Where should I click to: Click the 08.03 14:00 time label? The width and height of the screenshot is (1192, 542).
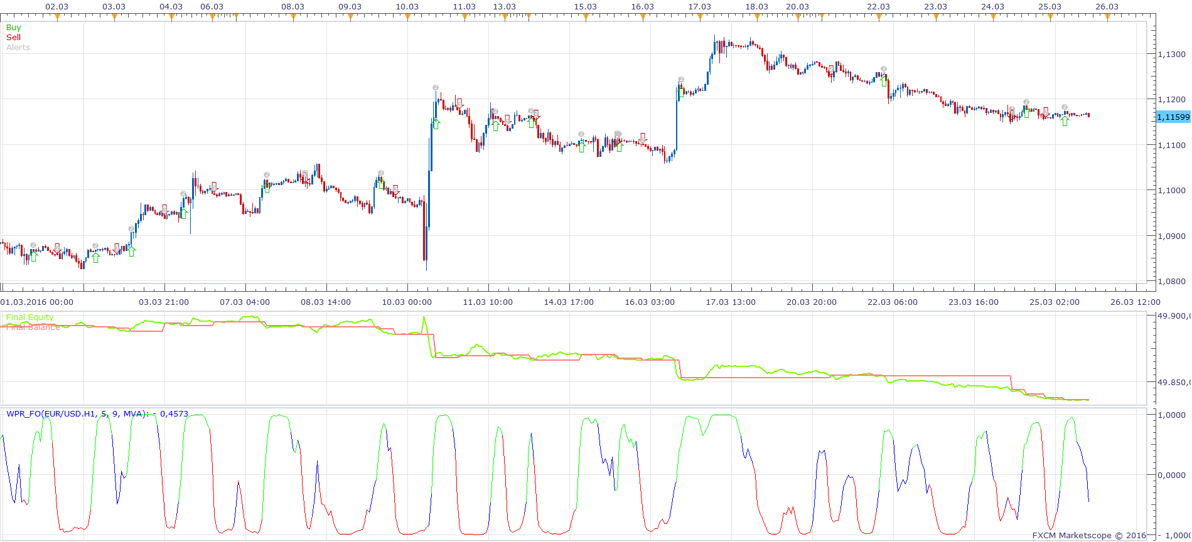[x=326, y=302]
